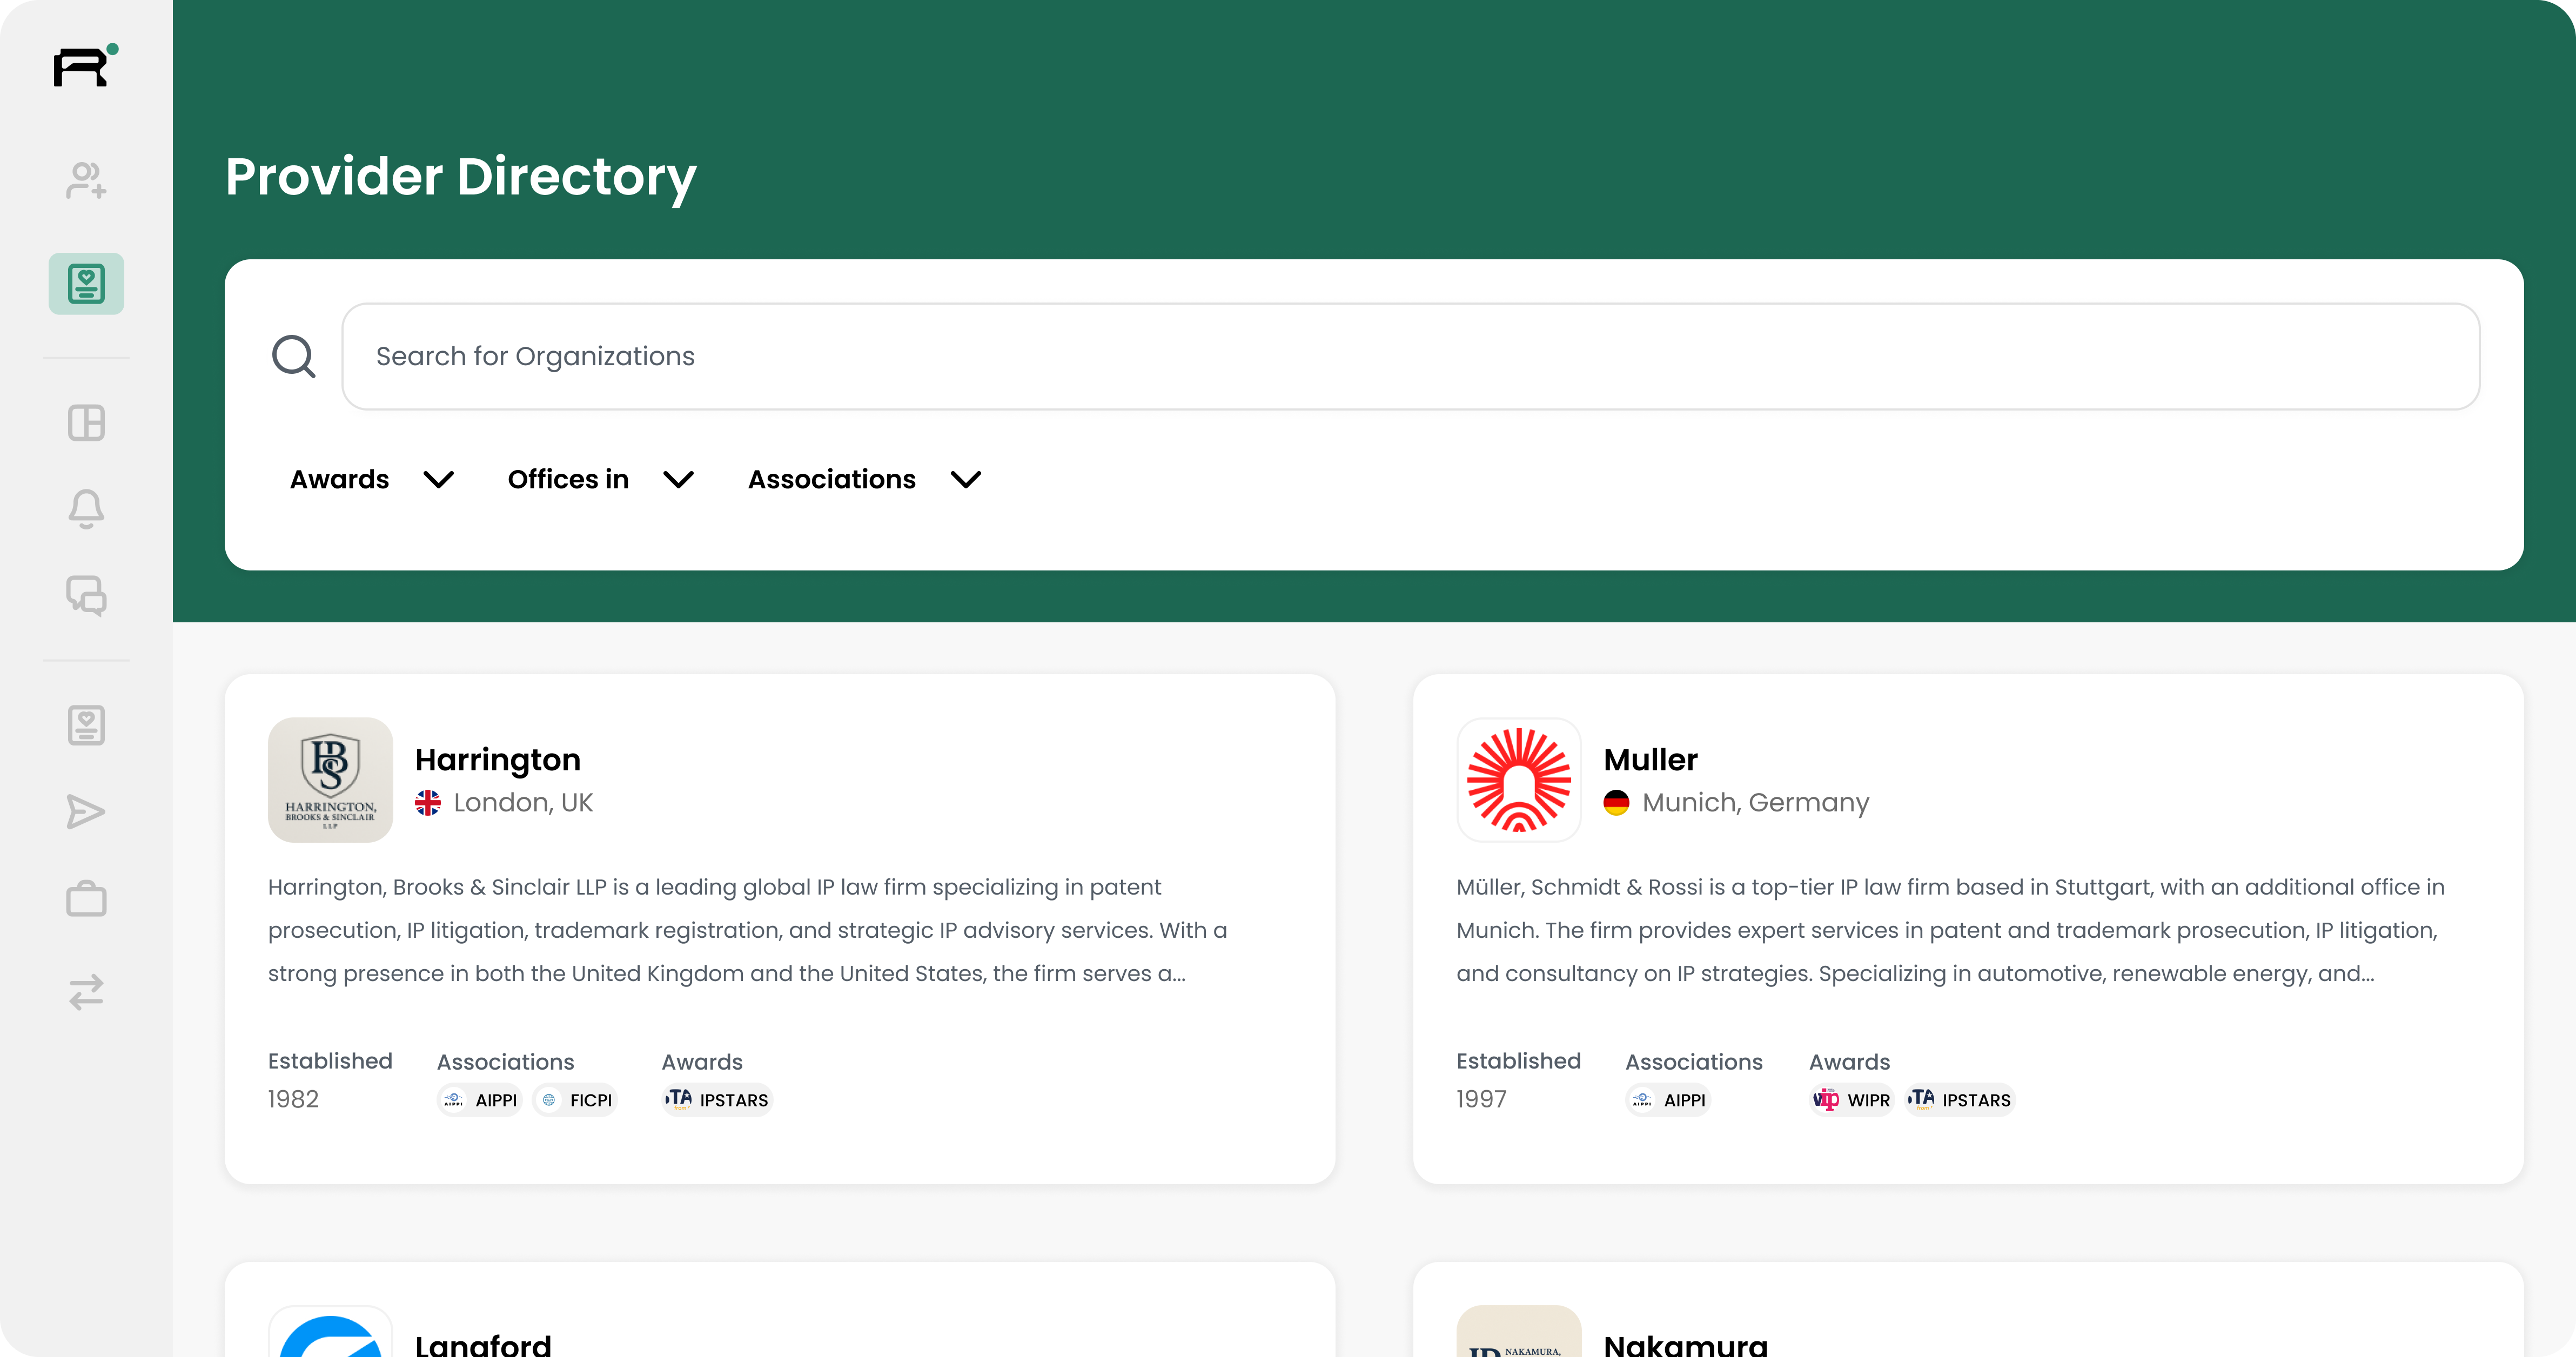2576x1357 pixels.
Task: Open the Harrington provider name link
Action: point(498,760)
